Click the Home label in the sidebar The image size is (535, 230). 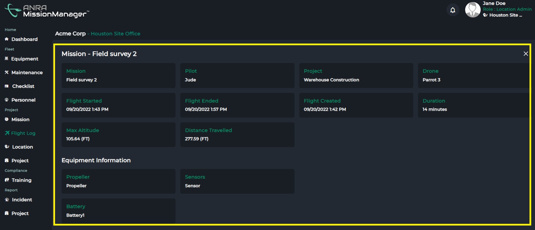(x=10, y=29)
